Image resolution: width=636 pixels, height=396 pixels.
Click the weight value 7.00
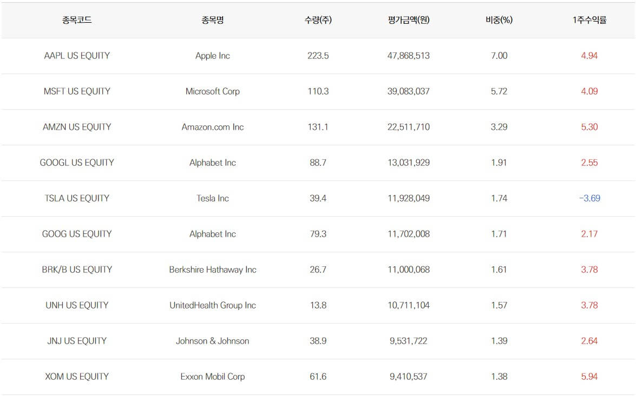click(x=499, y=56)
